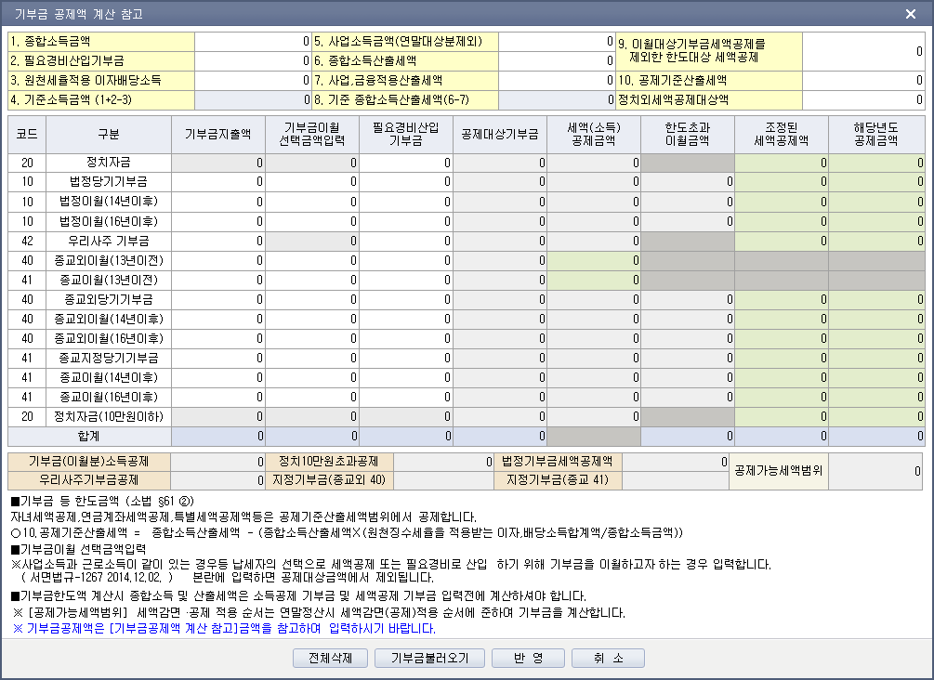This screenshot has width=934, height=680.
Task: Select the 정치외세액공제대상액 value field
Action: pos(863,100)
